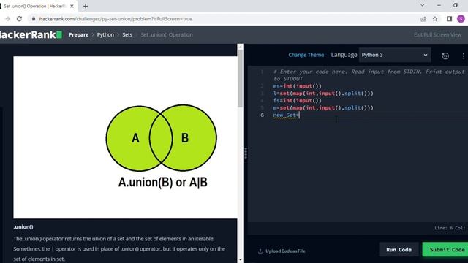Open the purple profile avatar
Screen dimensions: 468x263
pyautogui.click(x=461, y=19)
